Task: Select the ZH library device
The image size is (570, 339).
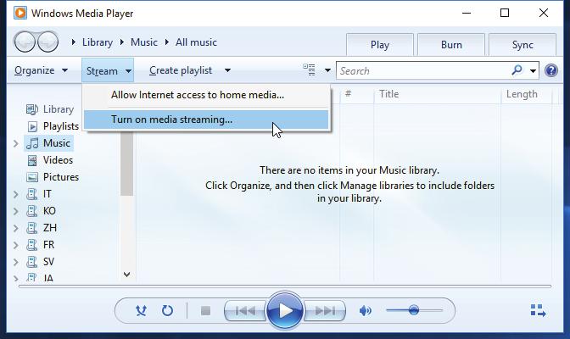Action: pos(42,228)
